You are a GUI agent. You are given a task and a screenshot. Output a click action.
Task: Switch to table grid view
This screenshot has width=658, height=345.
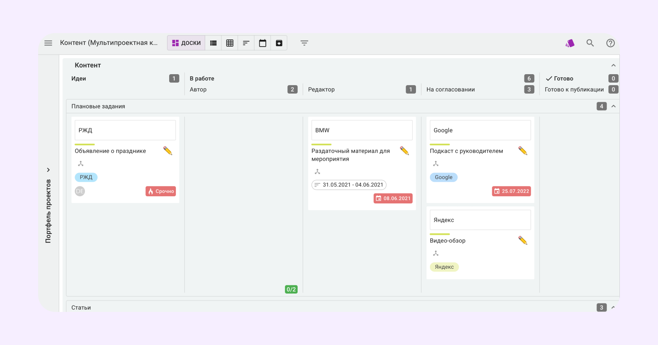click(230, 43)
